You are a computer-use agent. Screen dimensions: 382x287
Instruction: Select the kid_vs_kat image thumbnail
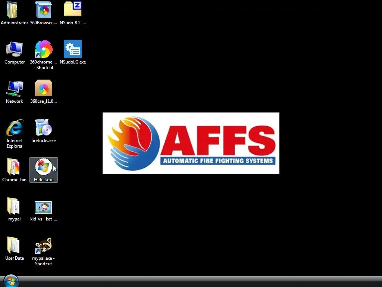pos(43,207)
